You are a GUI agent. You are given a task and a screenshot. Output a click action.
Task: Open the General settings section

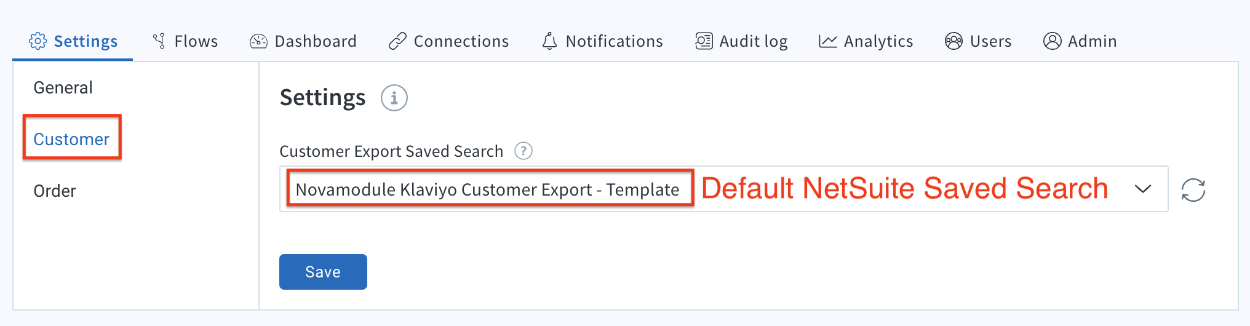(63, 87)
